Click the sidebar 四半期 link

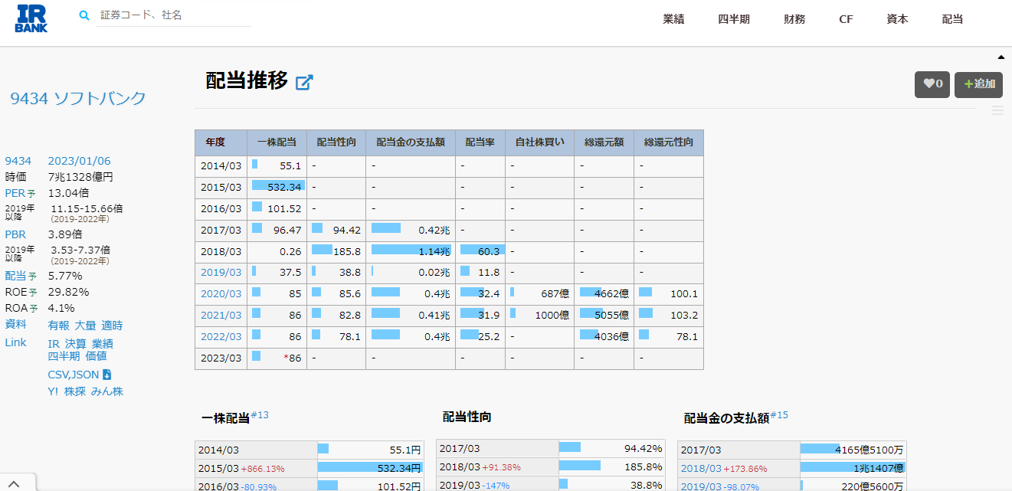[64, 355]
